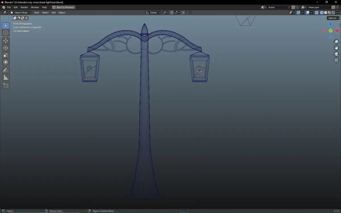Click the Zoom magnifier viewport icon

click(336, 42)
